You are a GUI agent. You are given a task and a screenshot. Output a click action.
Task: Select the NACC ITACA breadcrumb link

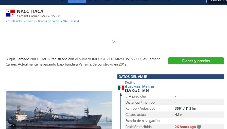point(71,21)
